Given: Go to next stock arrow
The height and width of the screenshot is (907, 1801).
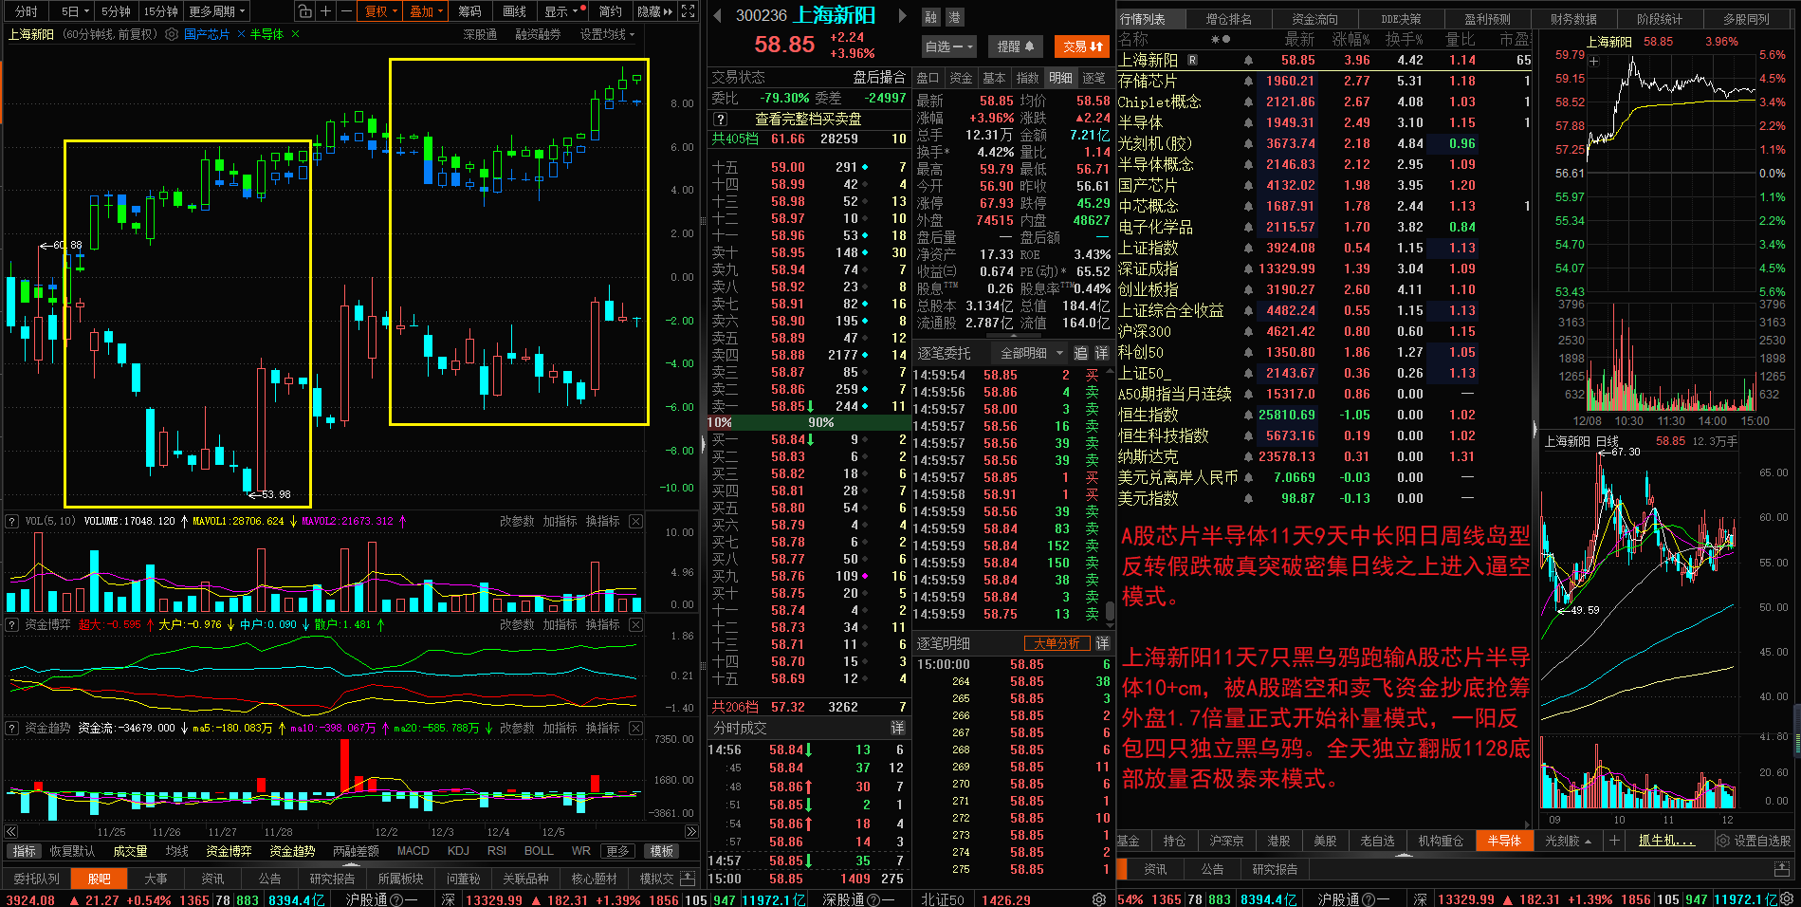Looking at the screenshot, I should (x=902, y=16).
